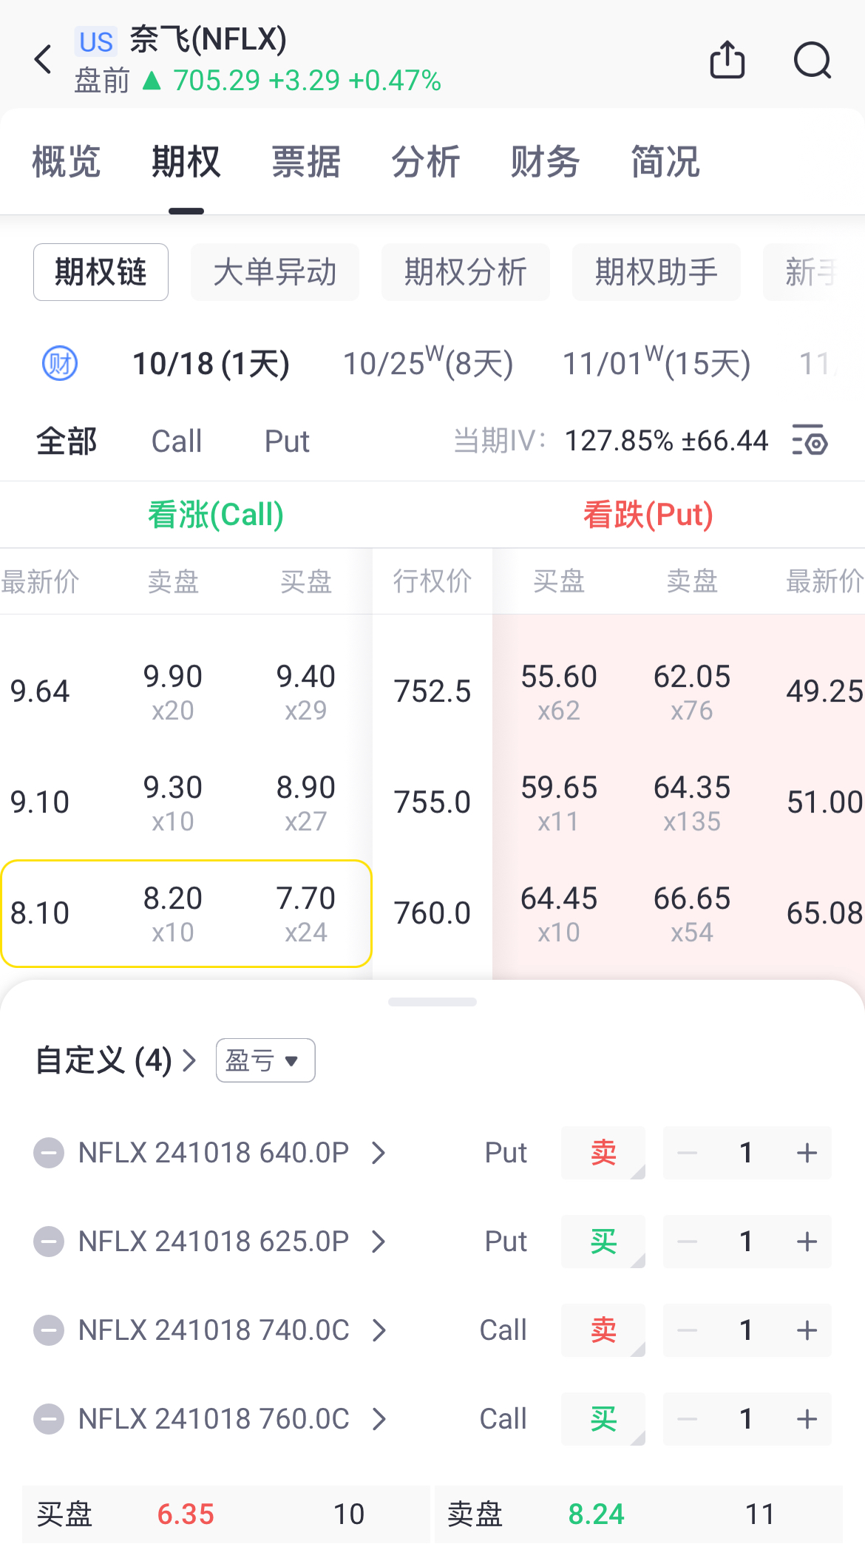Toggle 买 direction for 760.0C leg
The width and height of the screenshot is (865, 1561).
coord(603,1418)
